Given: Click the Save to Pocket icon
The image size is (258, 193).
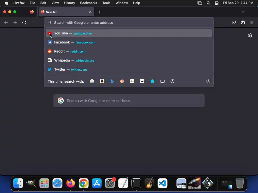Looking at the screenshot, I should [x=234, y=22].
